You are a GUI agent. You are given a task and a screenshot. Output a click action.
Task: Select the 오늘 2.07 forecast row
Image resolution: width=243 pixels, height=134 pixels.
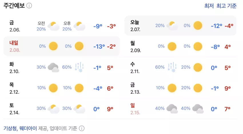(x=181, y=25)
